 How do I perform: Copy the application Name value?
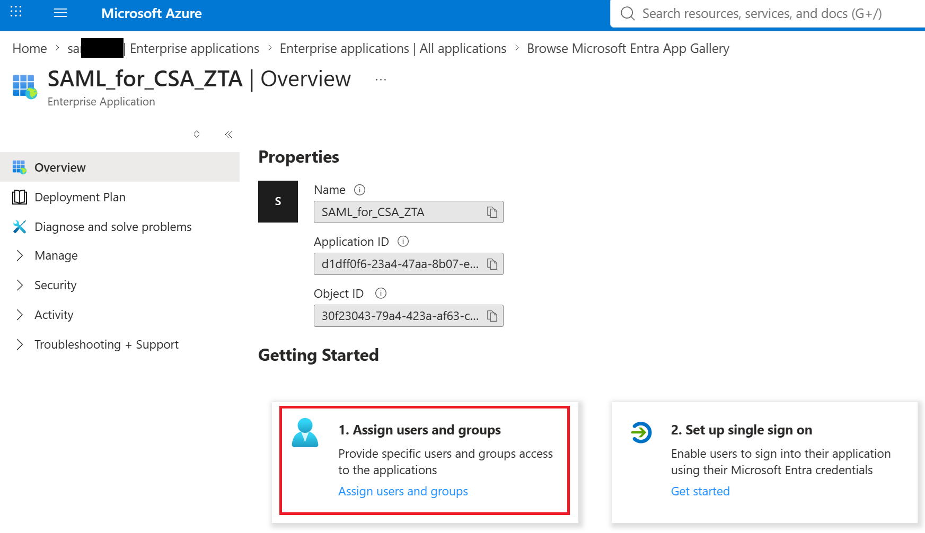492,212
